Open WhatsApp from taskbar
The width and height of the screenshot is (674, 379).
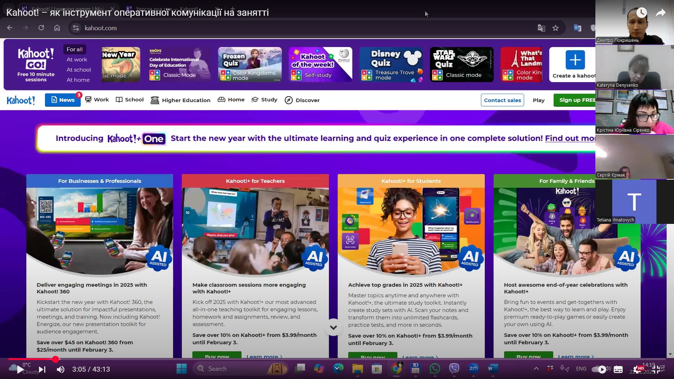(x=435, y=368)
